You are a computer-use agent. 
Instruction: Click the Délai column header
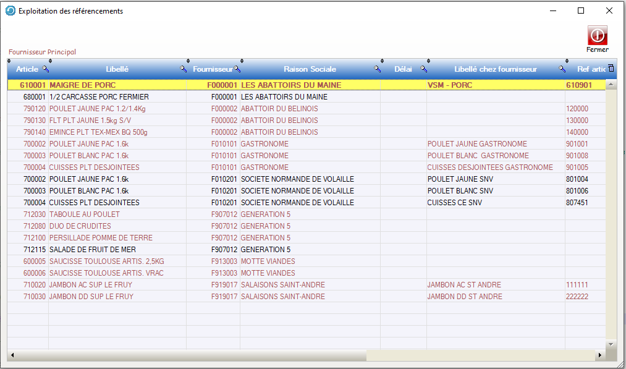(x=402, y=69)
